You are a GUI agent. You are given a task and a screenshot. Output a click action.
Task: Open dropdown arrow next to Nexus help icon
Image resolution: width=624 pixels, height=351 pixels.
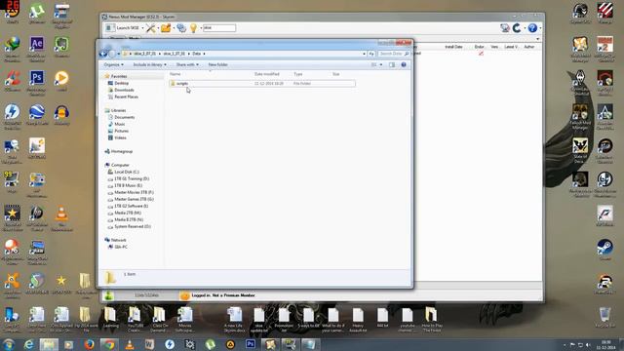[539, 28]
